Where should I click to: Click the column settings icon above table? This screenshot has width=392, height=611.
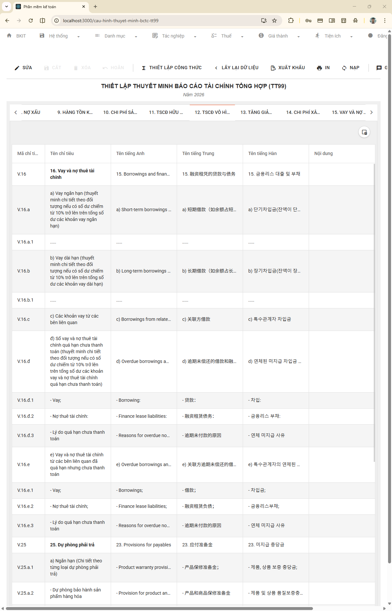(x=364, y=132)
